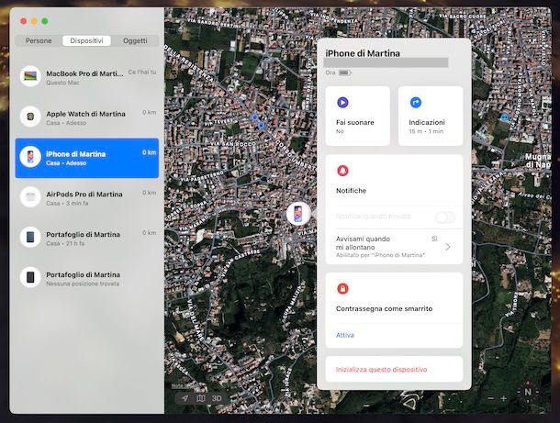The width and height of the screenshot is (560, 423).
Task: Select Portafoglio di Martina located at Casa
Action: point(87,237)
